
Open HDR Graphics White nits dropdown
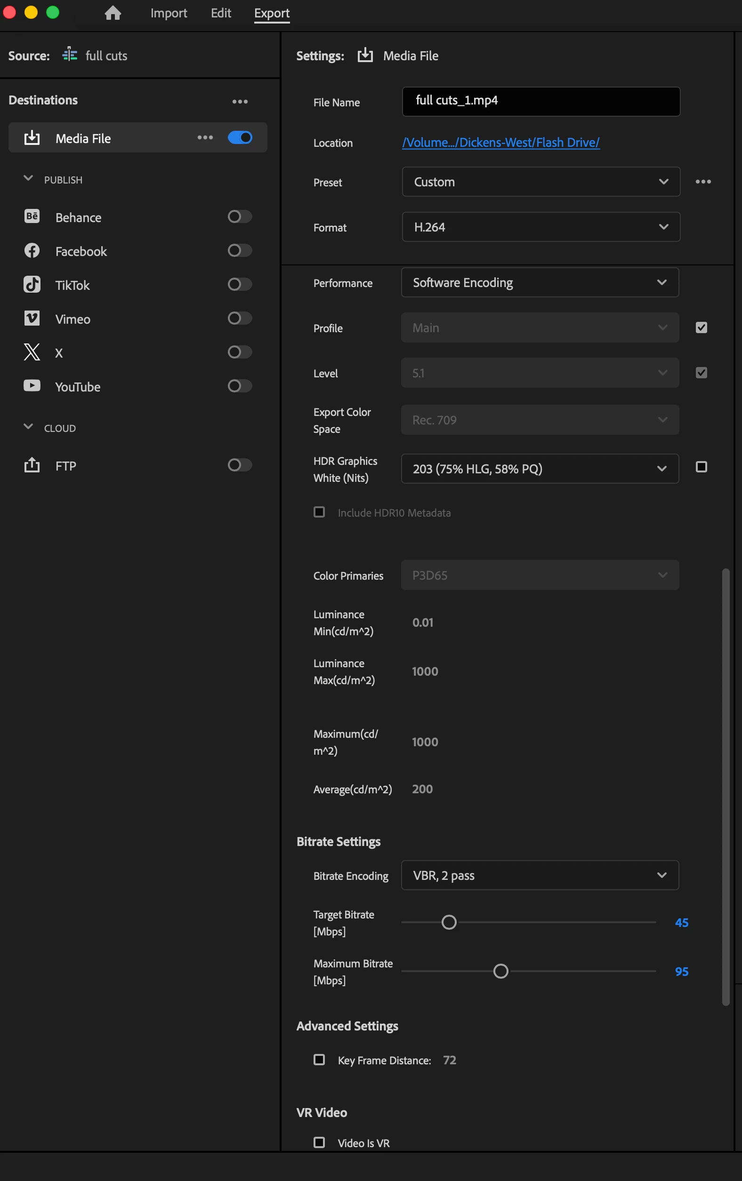pos(540,469)
